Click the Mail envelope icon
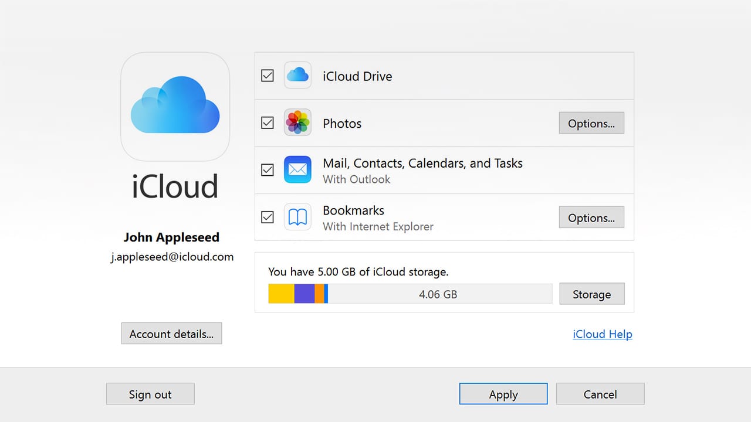Viewport: 751px width, 422px height. [297, 170]
